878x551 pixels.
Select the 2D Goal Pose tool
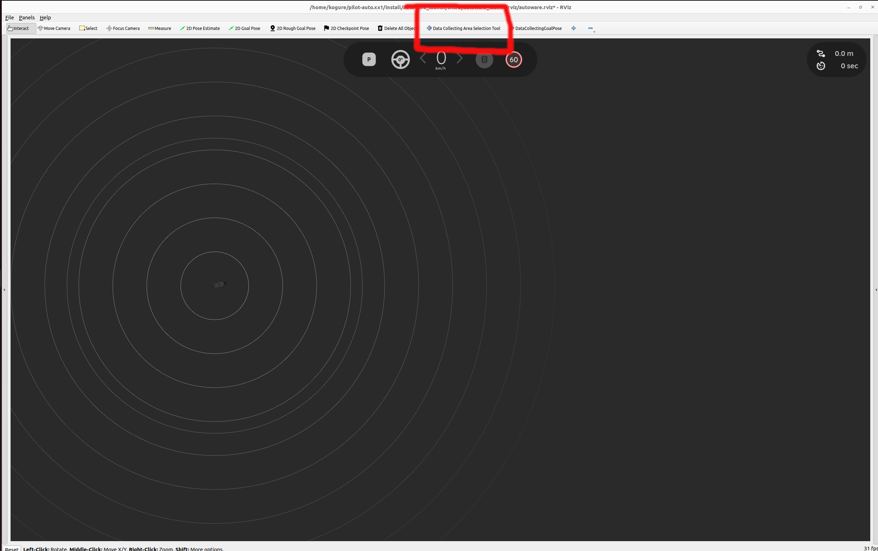[x=244, y=29]
